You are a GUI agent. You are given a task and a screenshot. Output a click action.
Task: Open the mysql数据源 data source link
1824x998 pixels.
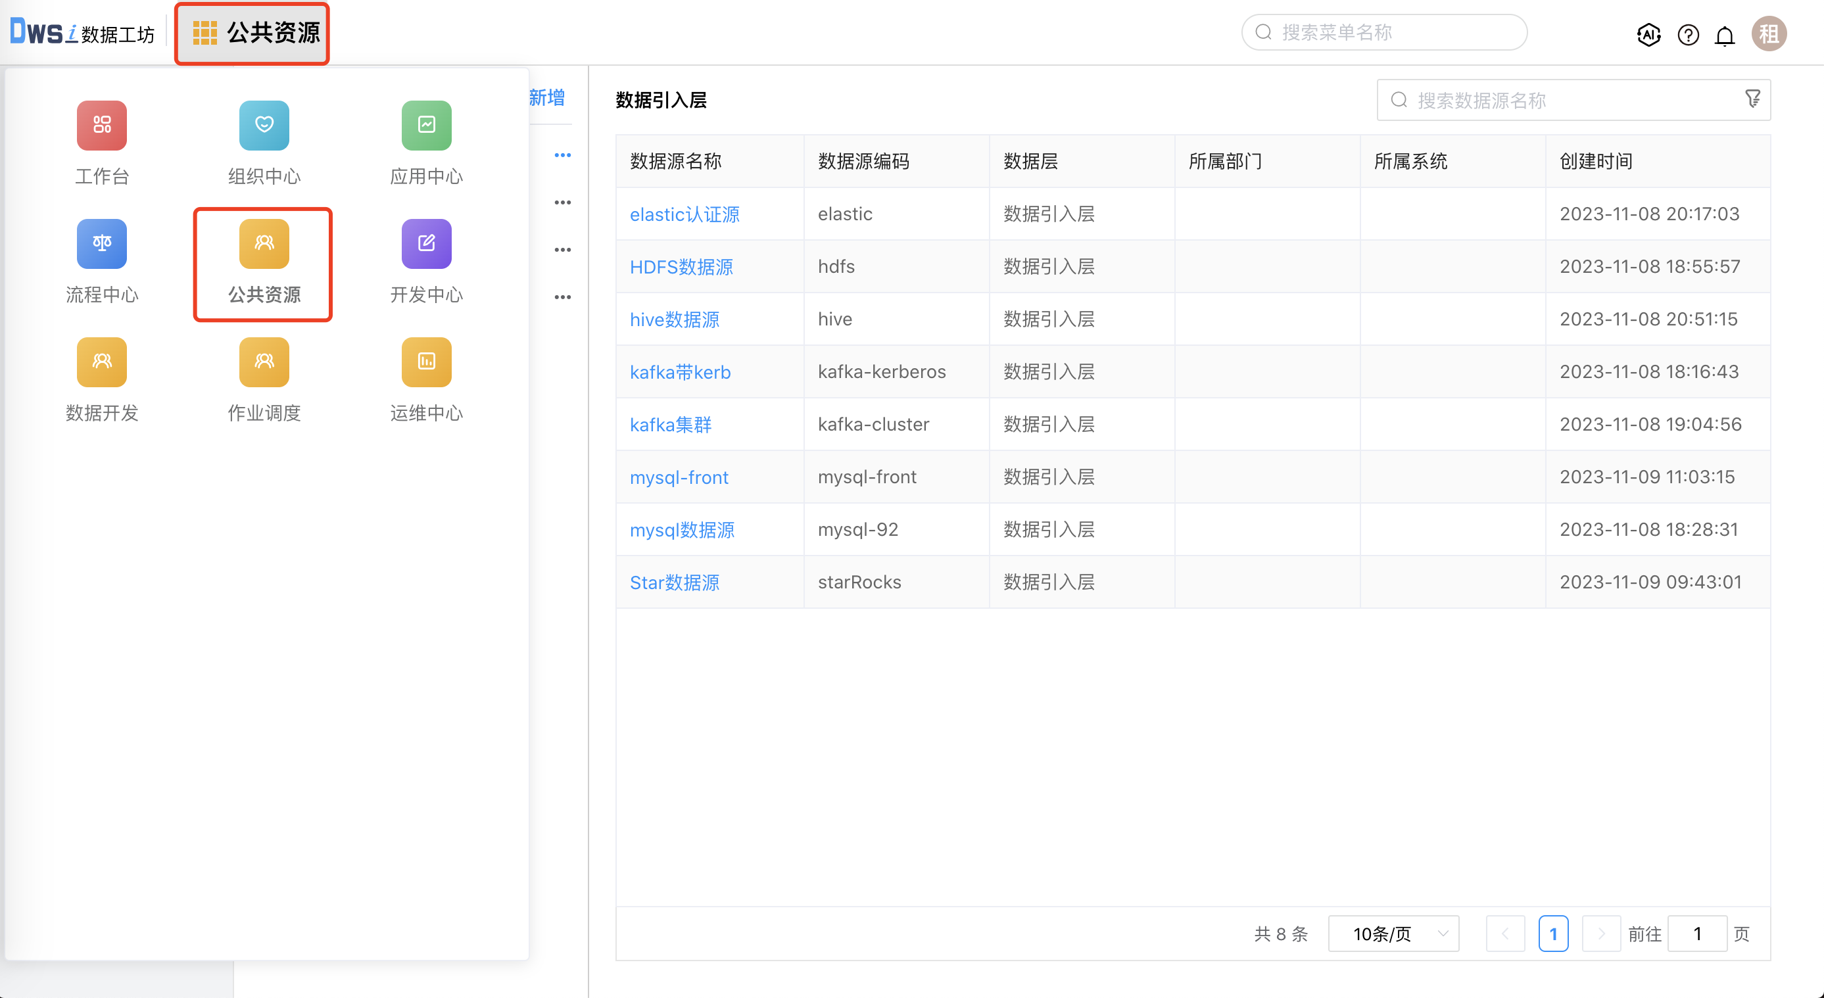(x=682, y=529)
